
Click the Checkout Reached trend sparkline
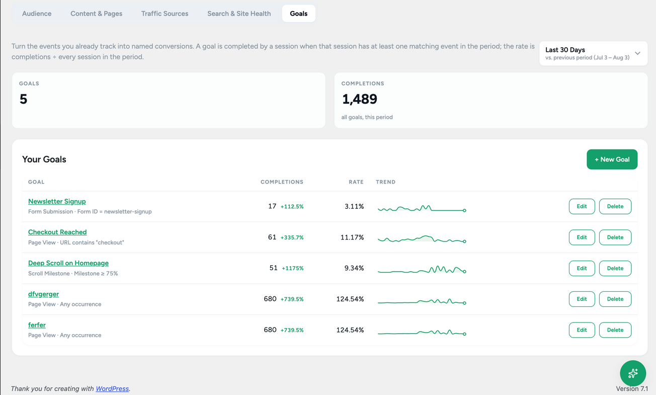click(x=422, y=239)
